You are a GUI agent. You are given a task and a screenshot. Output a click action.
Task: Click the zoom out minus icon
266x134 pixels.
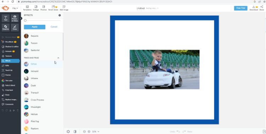tap(84, 132)
